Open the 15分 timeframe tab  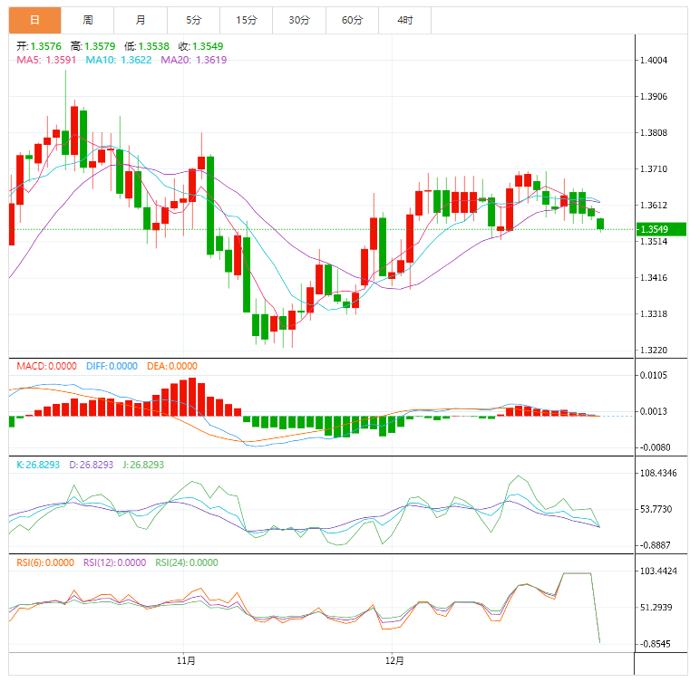tap(247, 20)
